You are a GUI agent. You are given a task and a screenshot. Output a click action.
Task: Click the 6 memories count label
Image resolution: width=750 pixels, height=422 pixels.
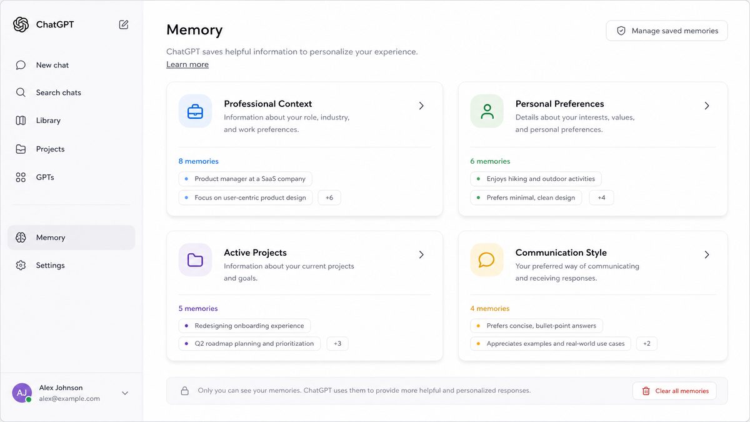(x=490, y=161)
